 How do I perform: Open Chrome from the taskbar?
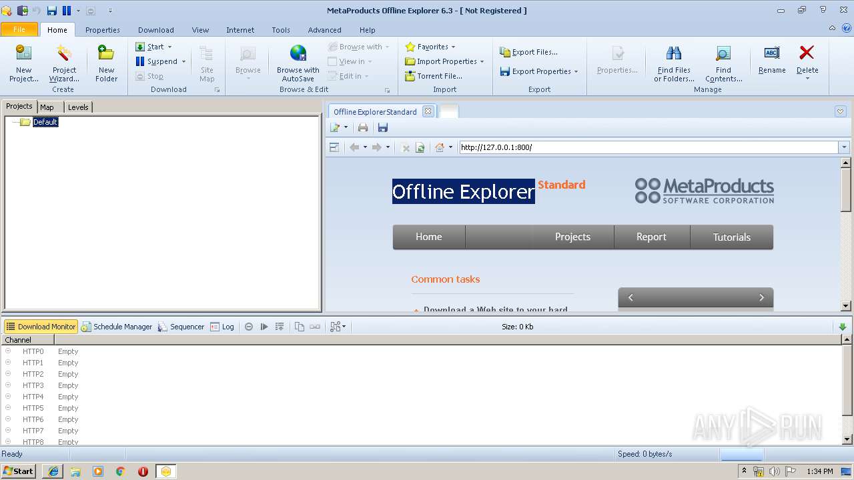coord(121,471)
